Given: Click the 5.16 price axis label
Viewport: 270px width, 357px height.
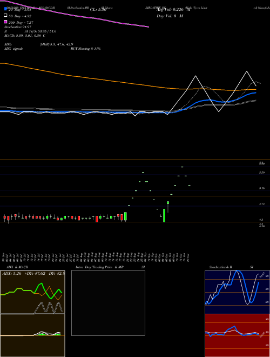Looking at the screenshot, I should click(262, 188).
